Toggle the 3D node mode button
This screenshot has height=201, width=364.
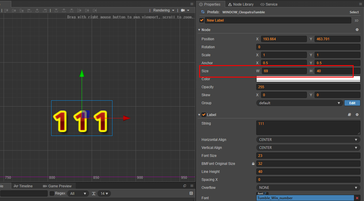(357, 20)
